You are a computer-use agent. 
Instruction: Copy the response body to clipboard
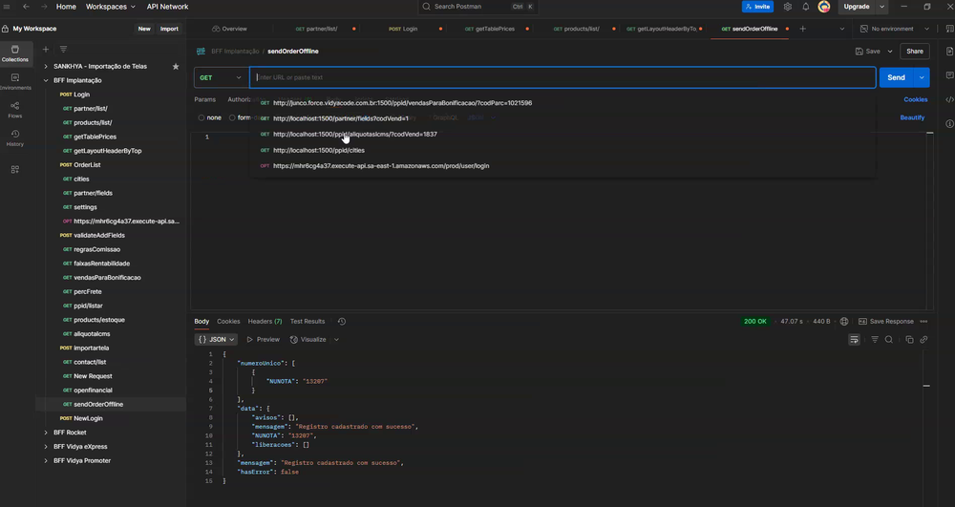click(x=909, y=340)
